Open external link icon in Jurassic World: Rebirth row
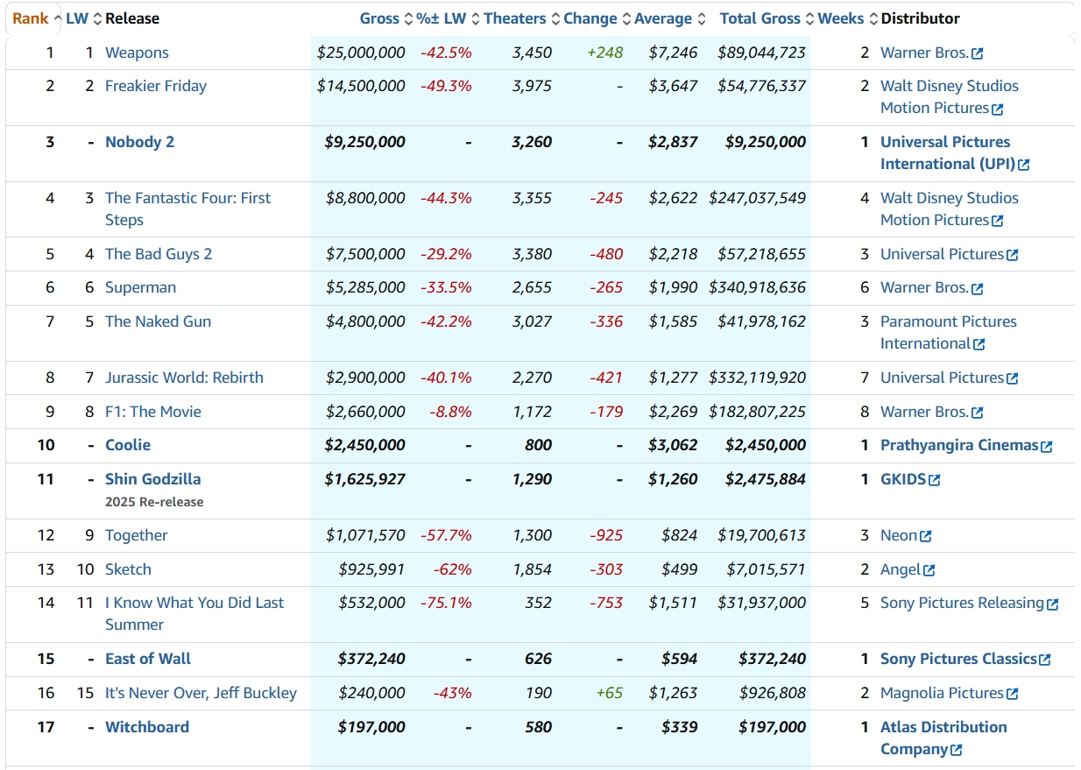The height and width of the screenshot is (770, 1081). (1013, 378)
